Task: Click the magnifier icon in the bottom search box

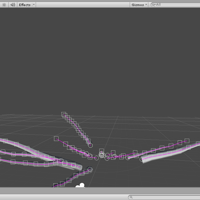Action: click(132, 197)
